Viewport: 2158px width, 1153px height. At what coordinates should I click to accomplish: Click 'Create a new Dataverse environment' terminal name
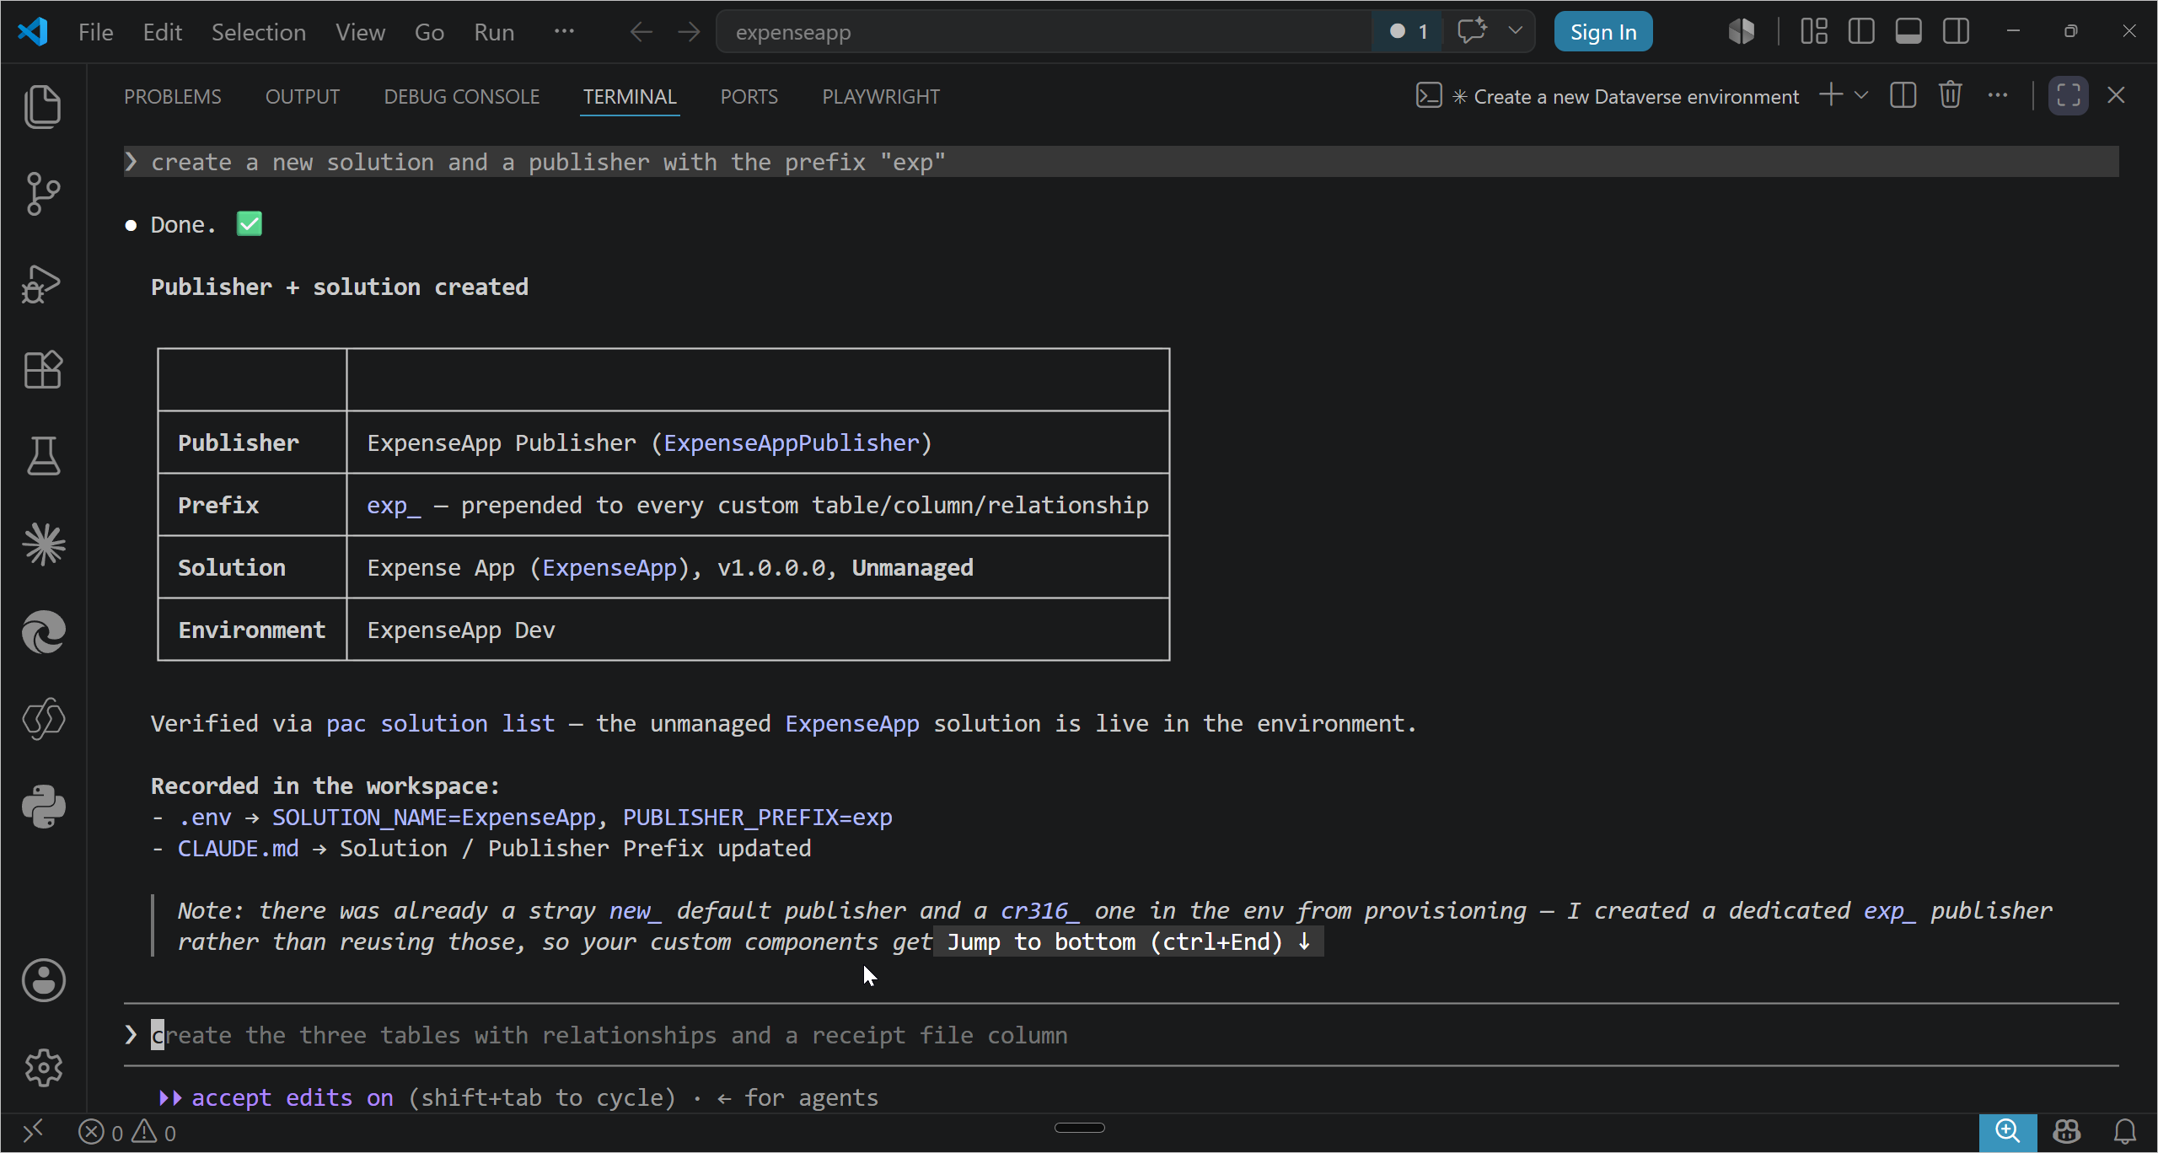[x=1636, y=97]
